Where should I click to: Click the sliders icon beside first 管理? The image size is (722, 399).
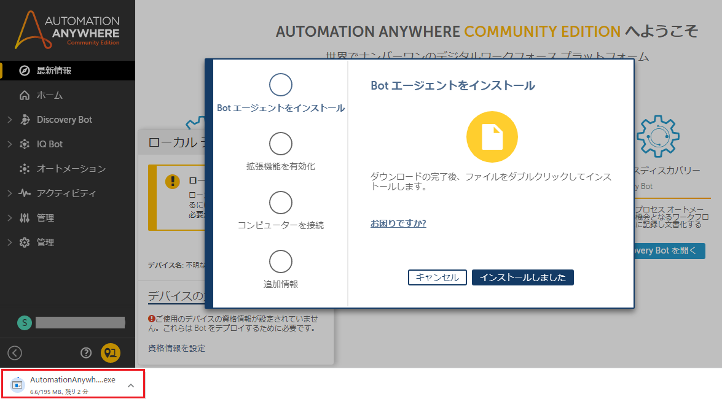click(25, 218)
